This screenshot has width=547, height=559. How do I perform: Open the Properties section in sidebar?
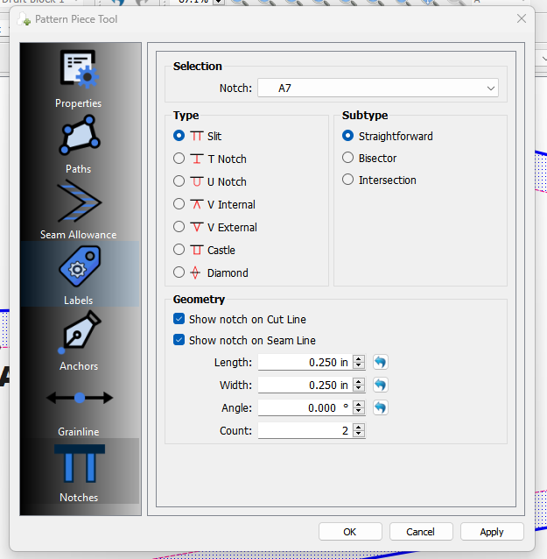tap(79, 79)
